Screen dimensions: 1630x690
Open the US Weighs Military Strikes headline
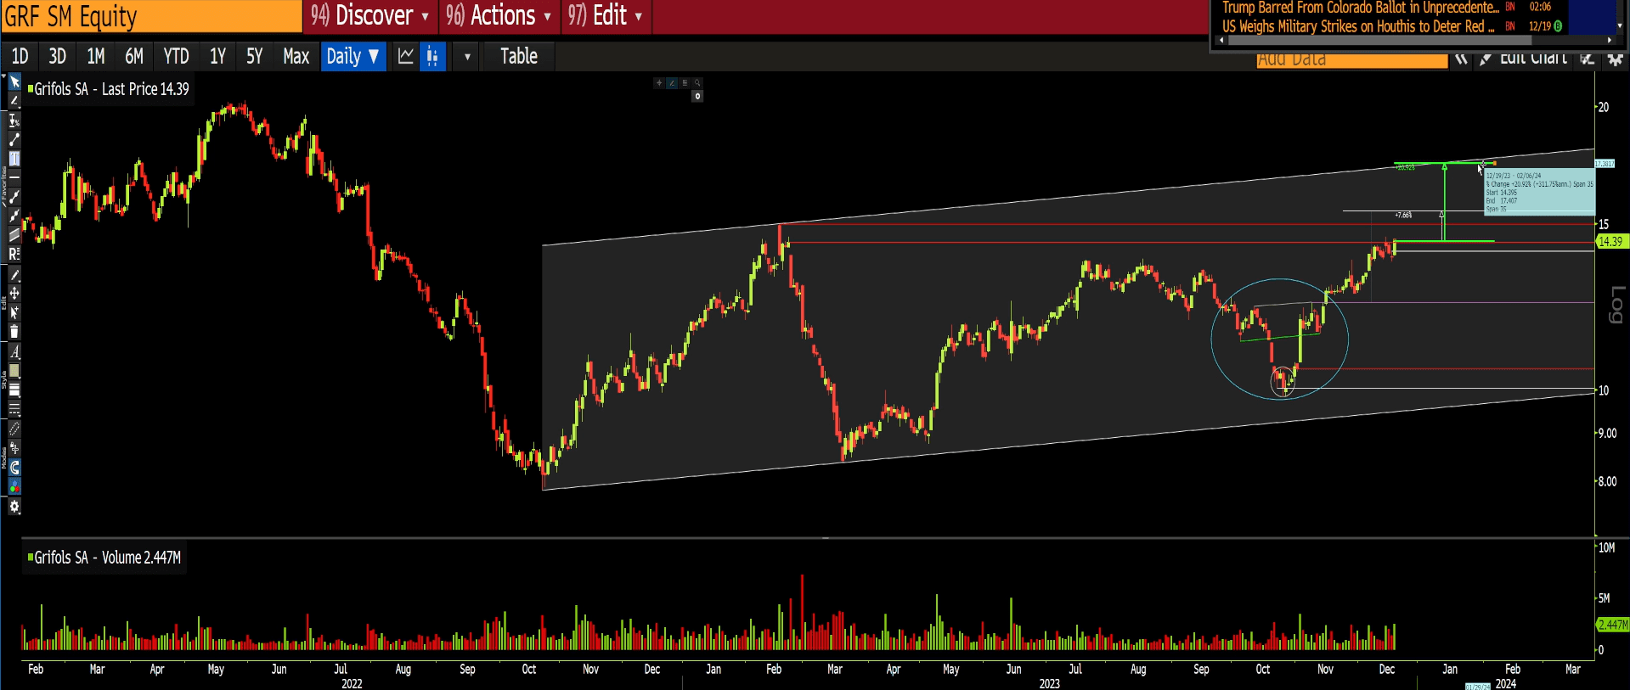tap(1358, 26)
